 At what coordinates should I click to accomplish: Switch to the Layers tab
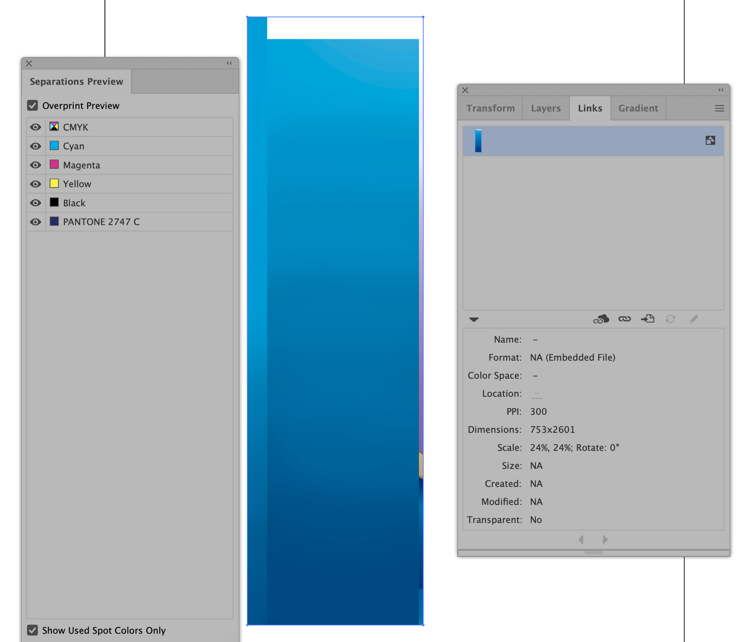pos(546,108)
